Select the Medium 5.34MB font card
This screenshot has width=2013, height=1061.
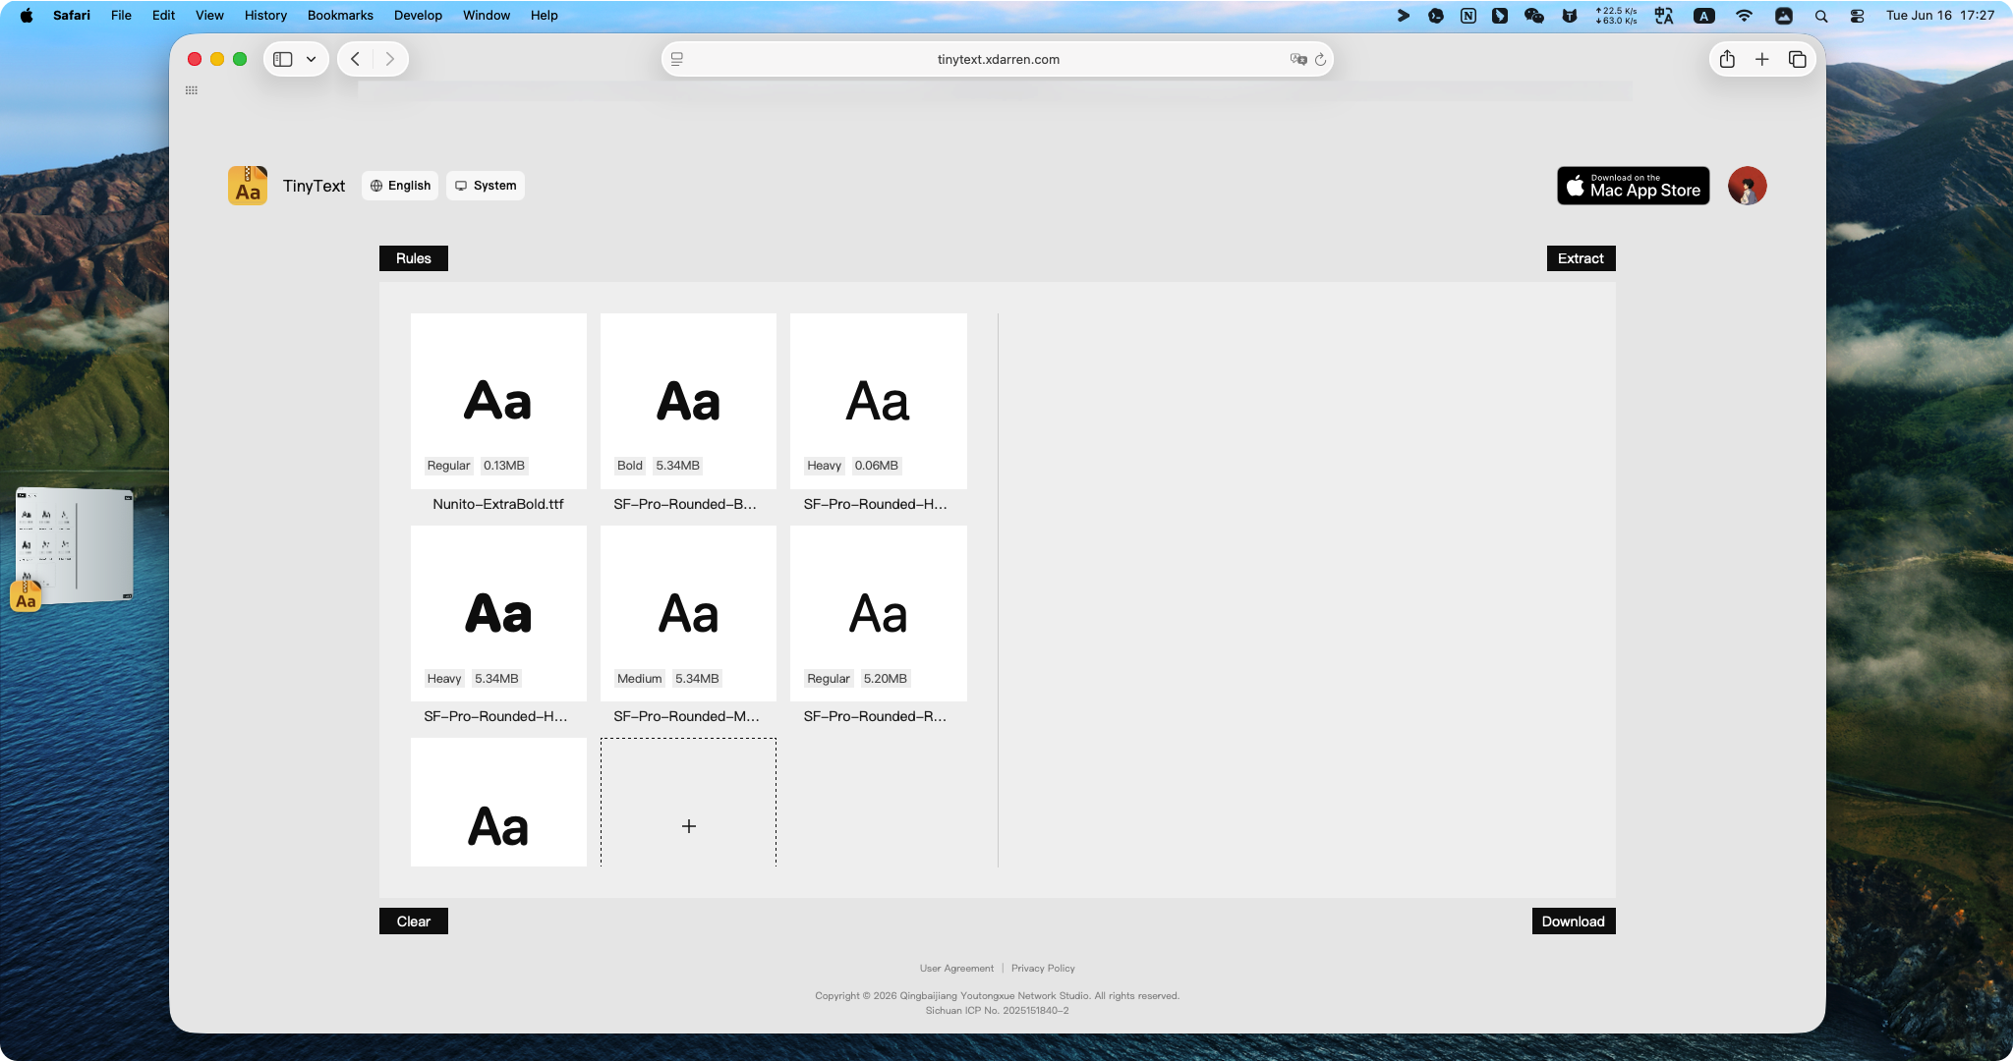pos(688,613)
